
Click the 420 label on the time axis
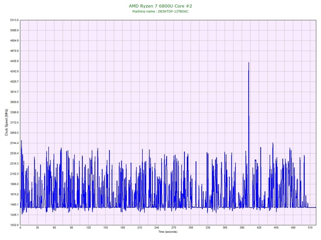pyautogui.click(x=259, y=228)
